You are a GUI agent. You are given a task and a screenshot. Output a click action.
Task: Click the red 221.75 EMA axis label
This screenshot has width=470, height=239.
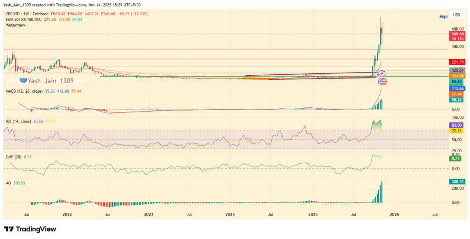(456, 62)
